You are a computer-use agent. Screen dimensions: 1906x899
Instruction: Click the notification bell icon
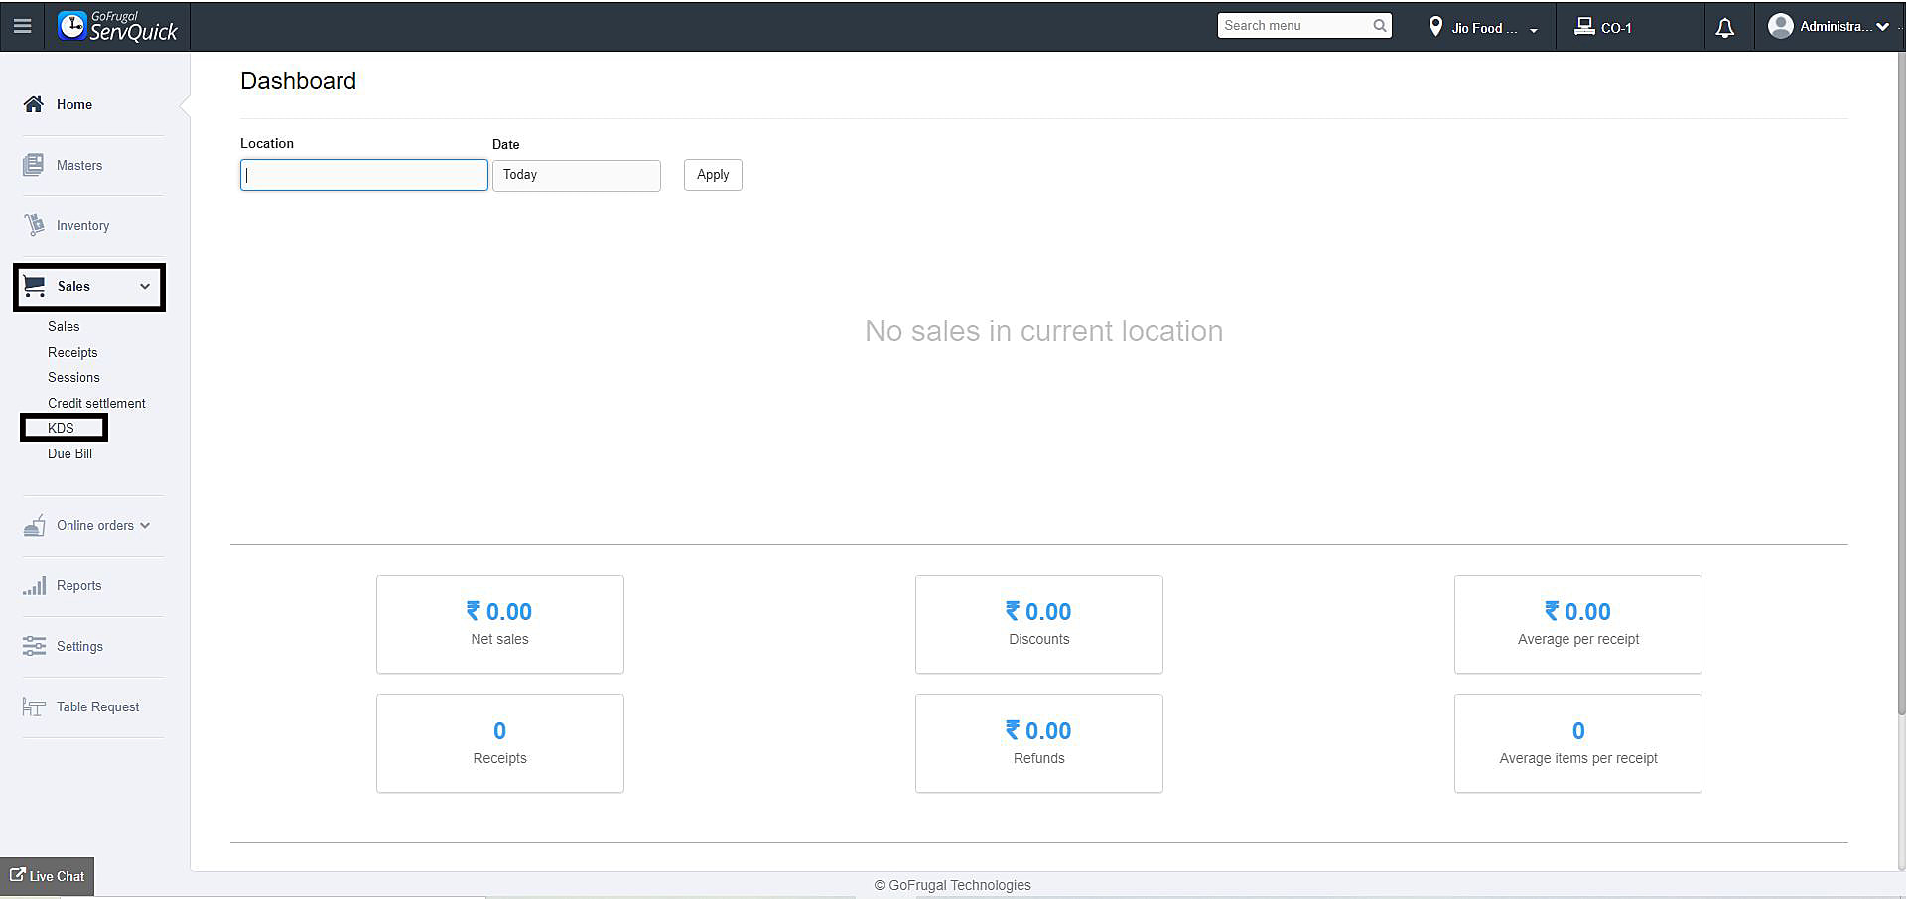tap(1725, 28)
